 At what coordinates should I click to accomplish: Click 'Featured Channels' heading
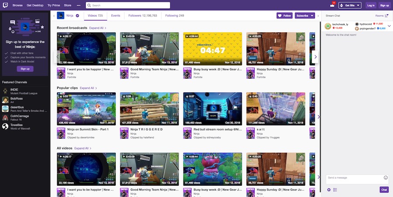click(14, 82)
